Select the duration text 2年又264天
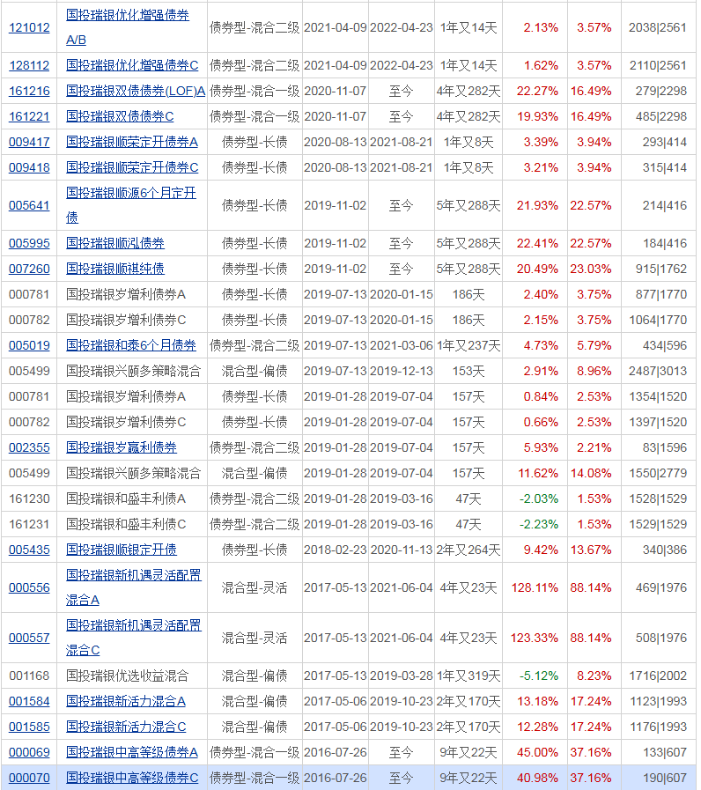 [x=469, y=550]
